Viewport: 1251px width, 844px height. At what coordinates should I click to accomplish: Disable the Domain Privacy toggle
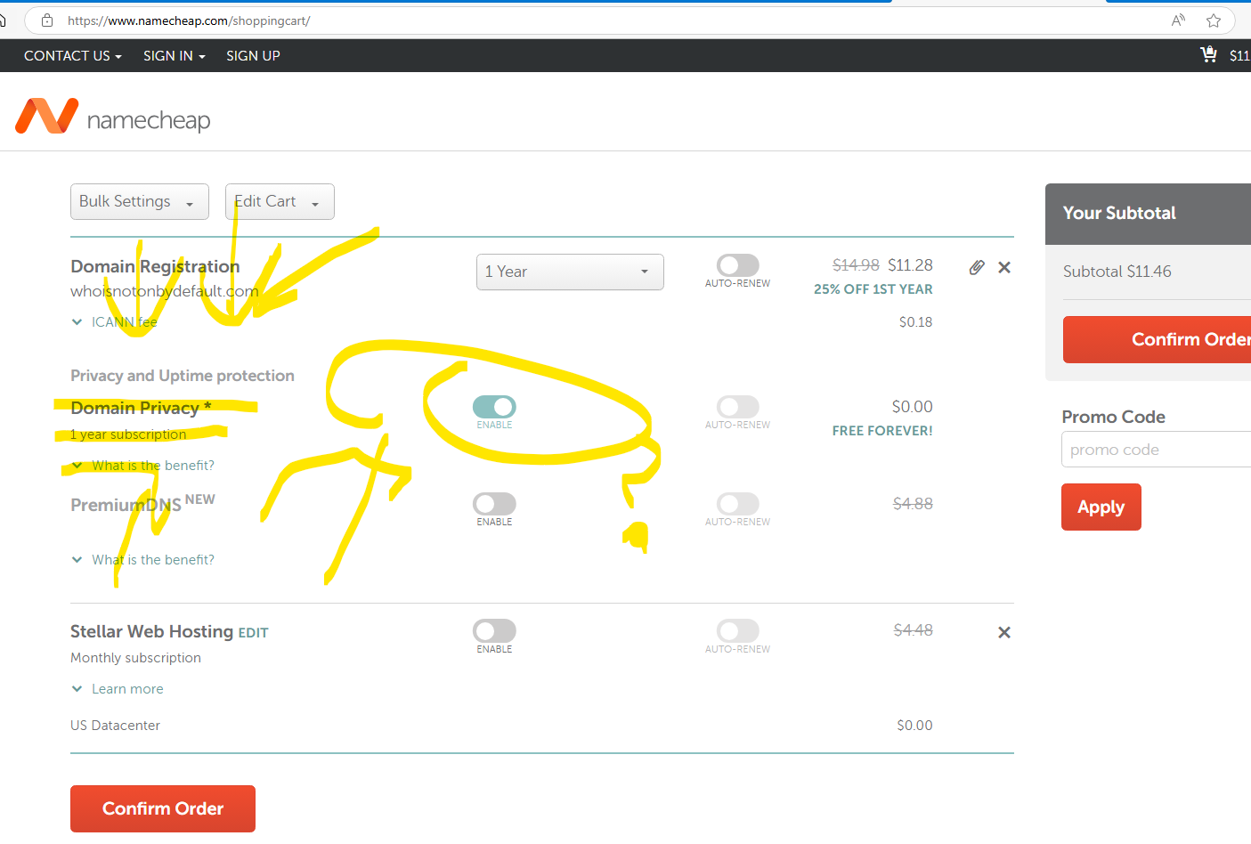coord(494,407)
